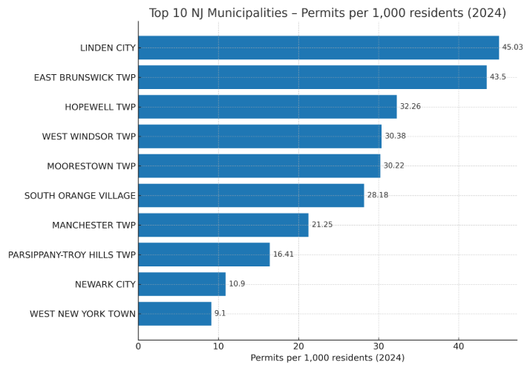Screen dimensions: 530x371
Task: Click the 20 tick on x-axis
Action: 298,346
